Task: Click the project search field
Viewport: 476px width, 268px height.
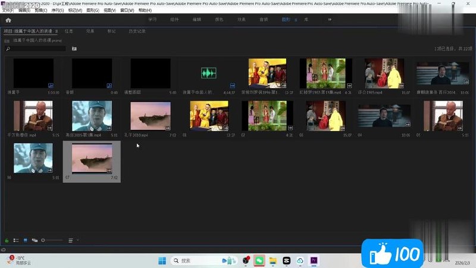Action: pyautogui.click(x=36, y=49)
